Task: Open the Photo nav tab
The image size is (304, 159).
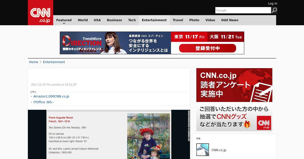Action: click(x=194, y=20)
